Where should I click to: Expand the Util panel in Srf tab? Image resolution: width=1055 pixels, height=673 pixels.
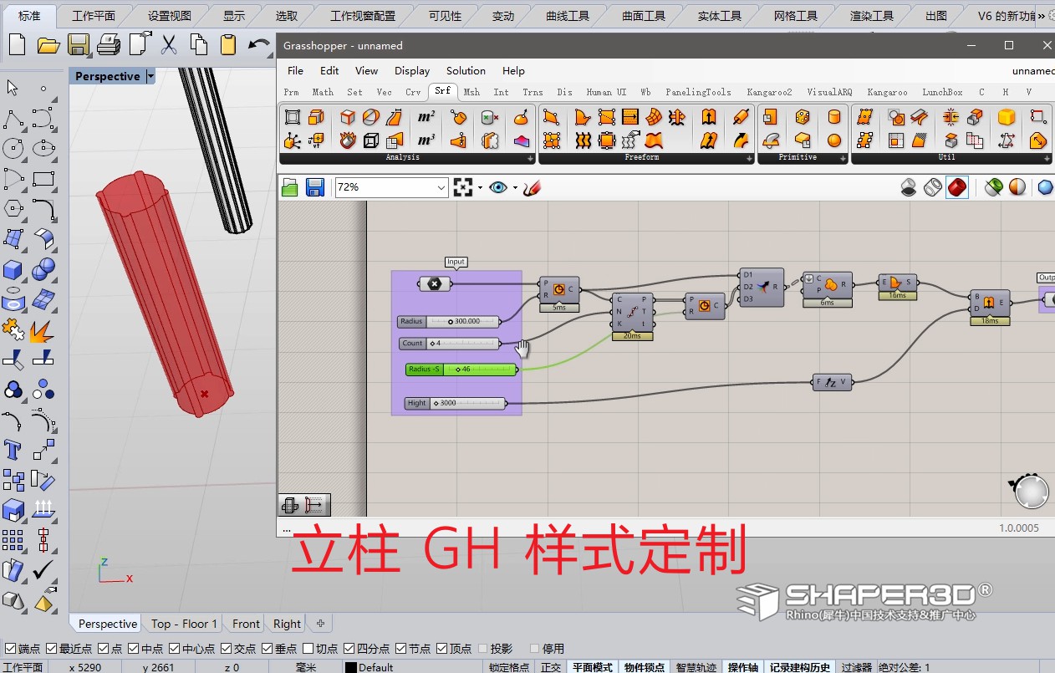[1045, 158]
